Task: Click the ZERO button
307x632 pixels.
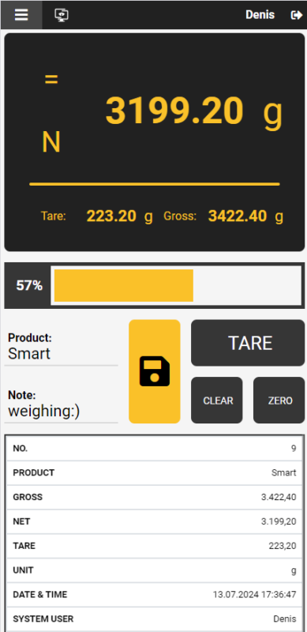Action: click(279, 401)
